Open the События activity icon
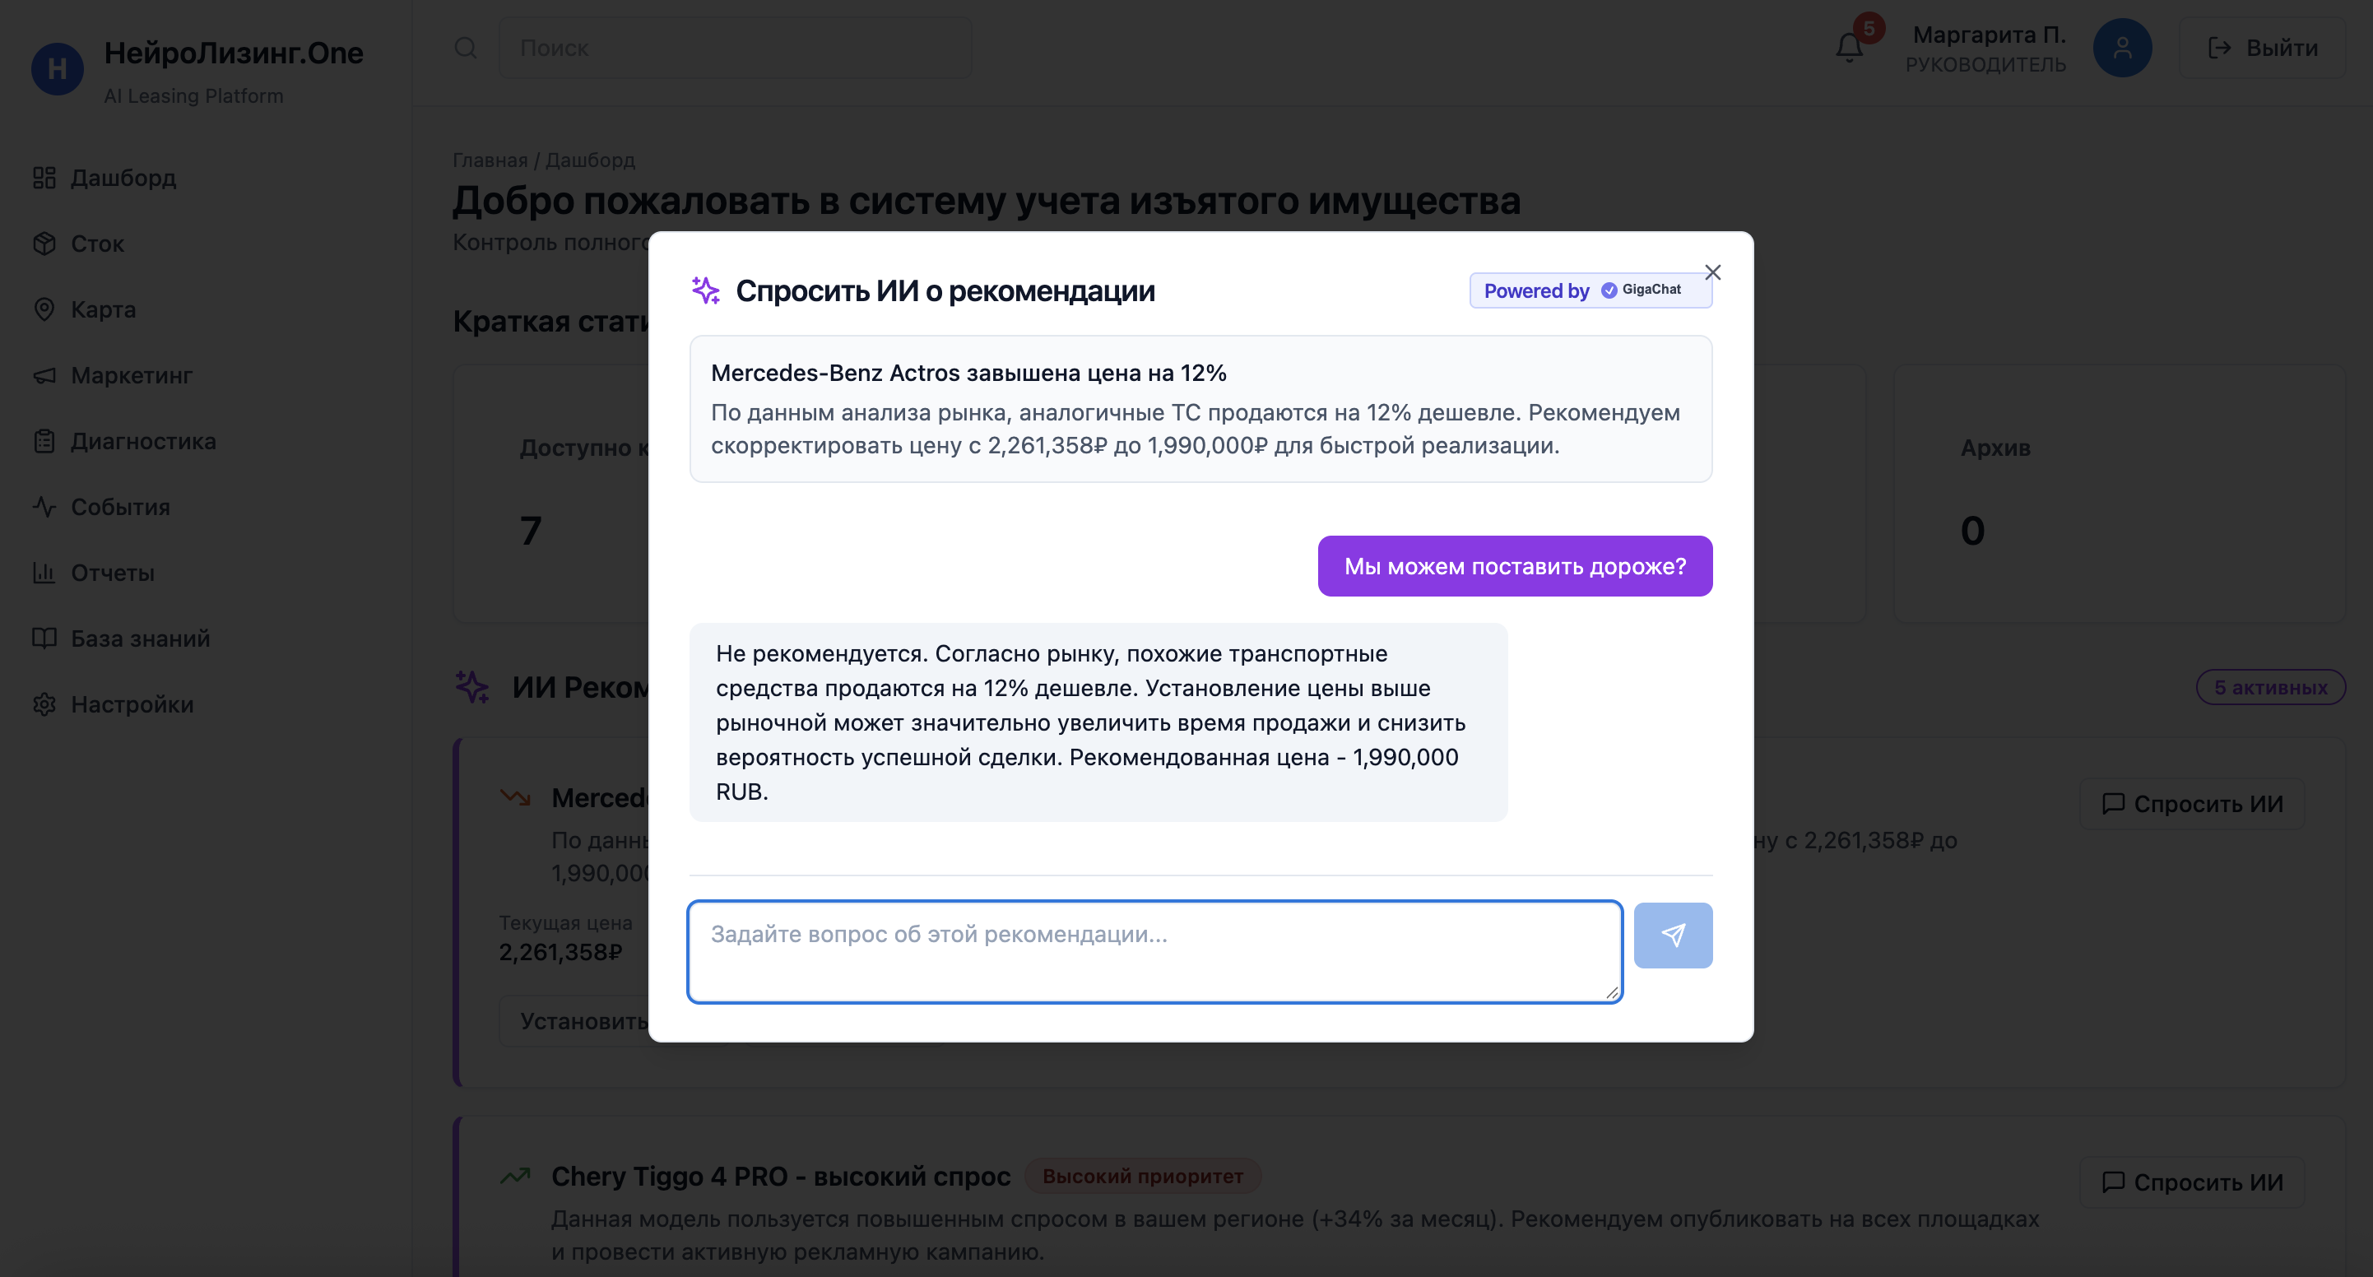 click(45, 507)
